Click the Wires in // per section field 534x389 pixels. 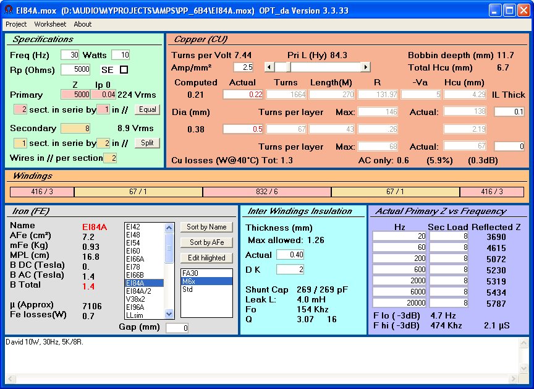(110, 158)
